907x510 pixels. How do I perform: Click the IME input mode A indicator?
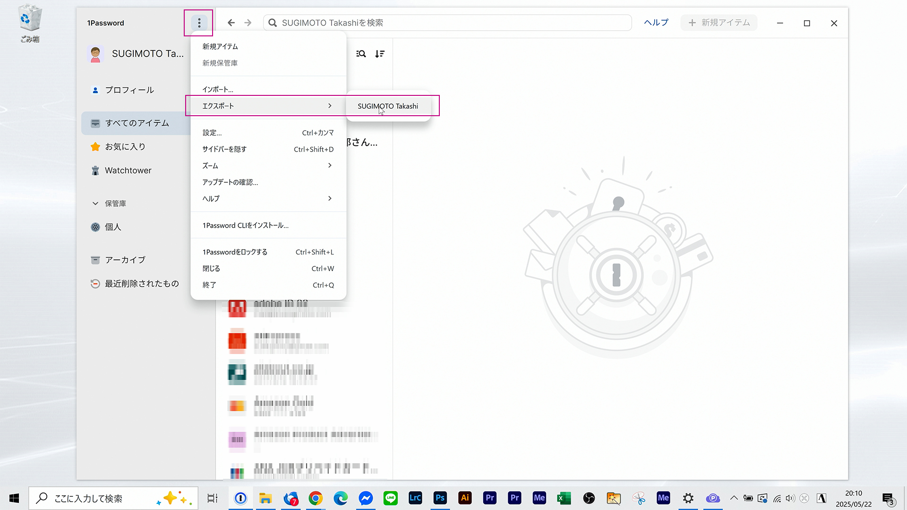click(822, 498)
